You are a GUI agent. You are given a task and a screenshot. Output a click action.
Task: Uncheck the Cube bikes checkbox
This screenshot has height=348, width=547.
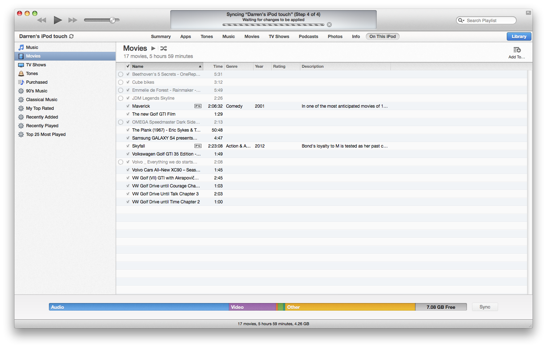pos(128,82)
